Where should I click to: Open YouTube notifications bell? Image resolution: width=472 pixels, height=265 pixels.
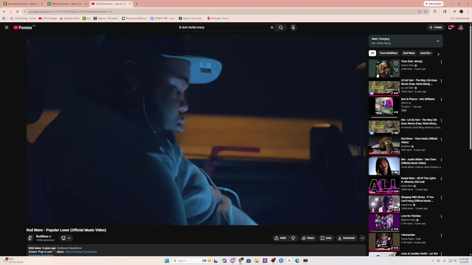(450, 27)
